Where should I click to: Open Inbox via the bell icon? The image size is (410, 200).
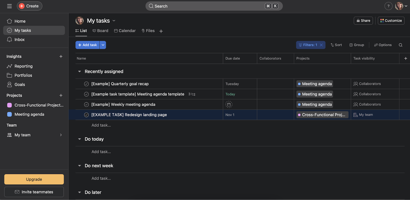click(x=9, y=39)
